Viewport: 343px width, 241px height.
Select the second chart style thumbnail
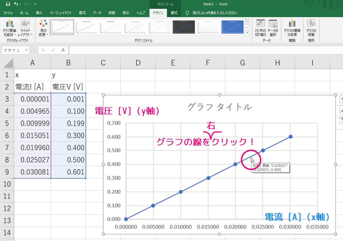tap(86, 27)
